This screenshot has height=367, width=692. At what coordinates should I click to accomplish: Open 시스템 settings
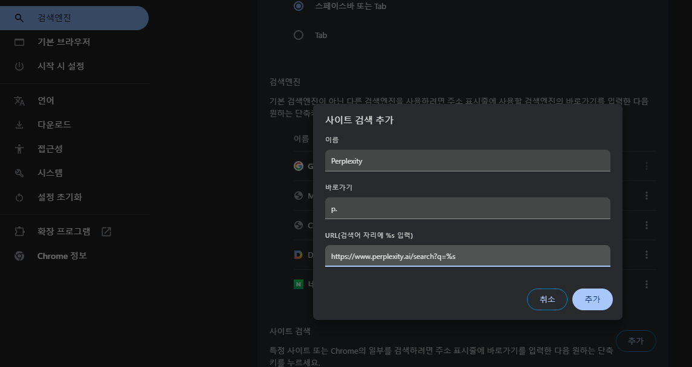(x=50, y=173)
